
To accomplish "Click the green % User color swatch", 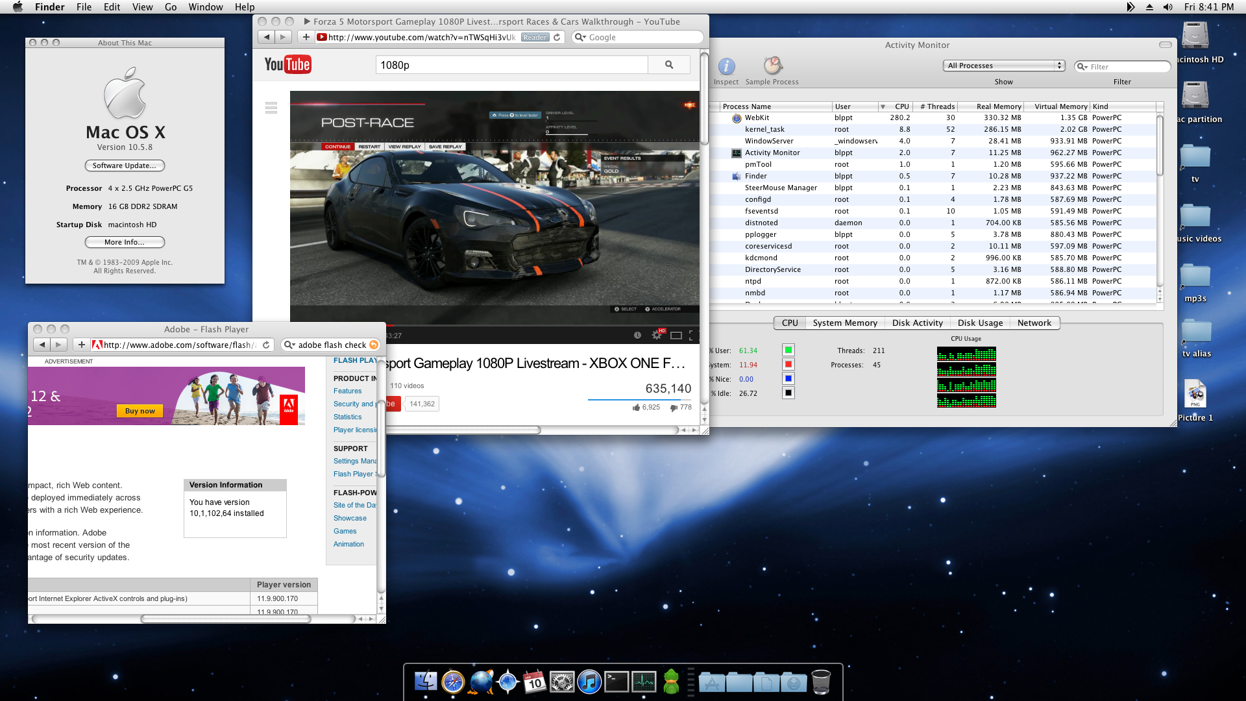I will pyautogui.click(x=788, y=350).
